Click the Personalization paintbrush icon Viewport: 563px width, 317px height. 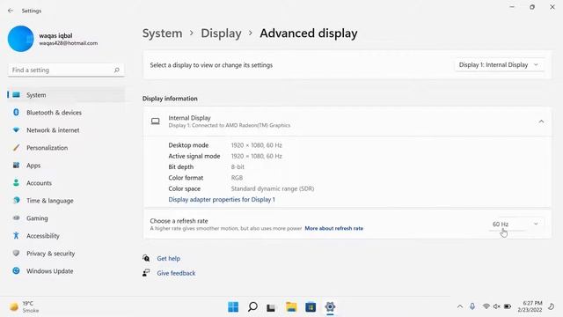click(x=16, y=147)
